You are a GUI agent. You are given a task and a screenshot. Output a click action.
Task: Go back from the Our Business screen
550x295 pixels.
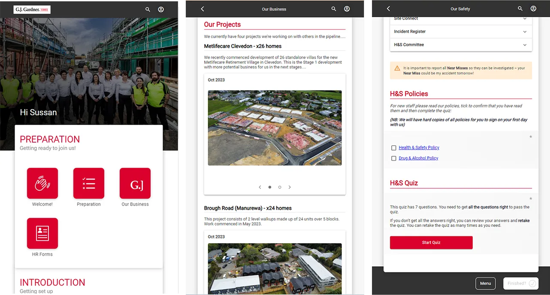pos(202,9)
